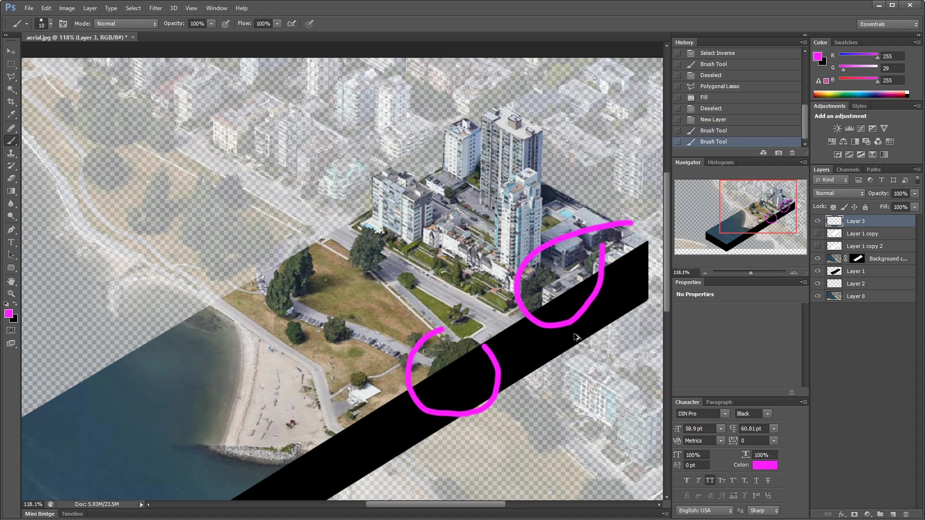Open the Paragraph tab

(719, 402)
